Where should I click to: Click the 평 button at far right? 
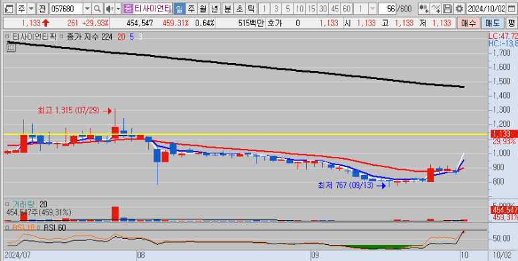511,23
